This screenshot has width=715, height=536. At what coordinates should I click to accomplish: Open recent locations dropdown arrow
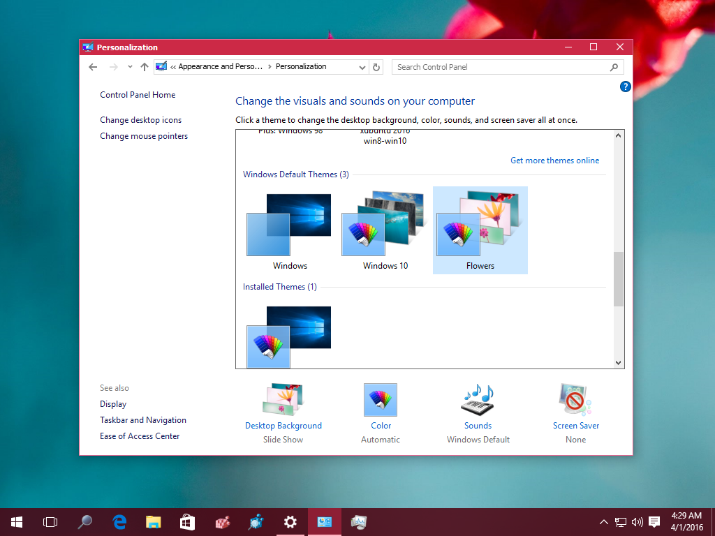(x=130, y=67)
